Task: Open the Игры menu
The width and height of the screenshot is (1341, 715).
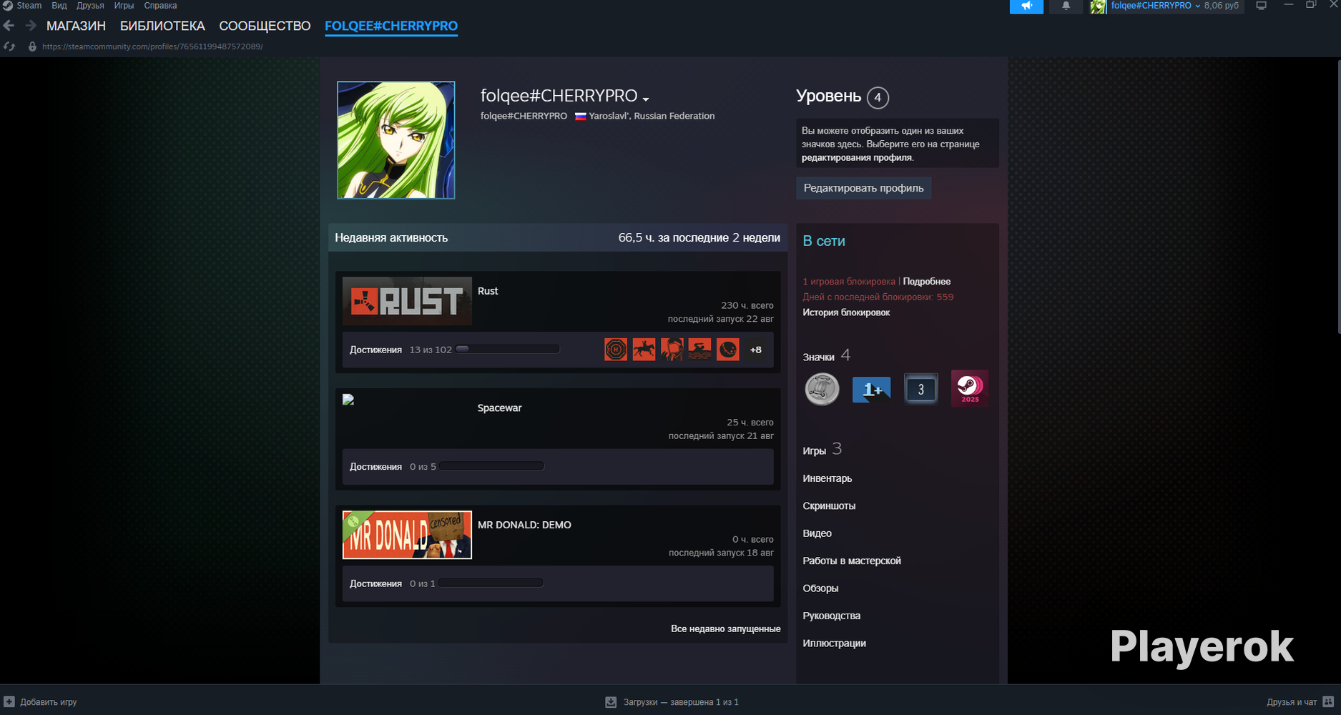Action: coord(124,6)
